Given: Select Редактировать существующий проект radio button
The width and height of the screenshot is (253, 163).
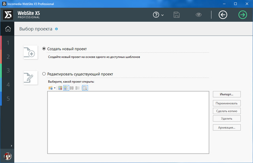Looking at the screenshot, I should (44, 74).
